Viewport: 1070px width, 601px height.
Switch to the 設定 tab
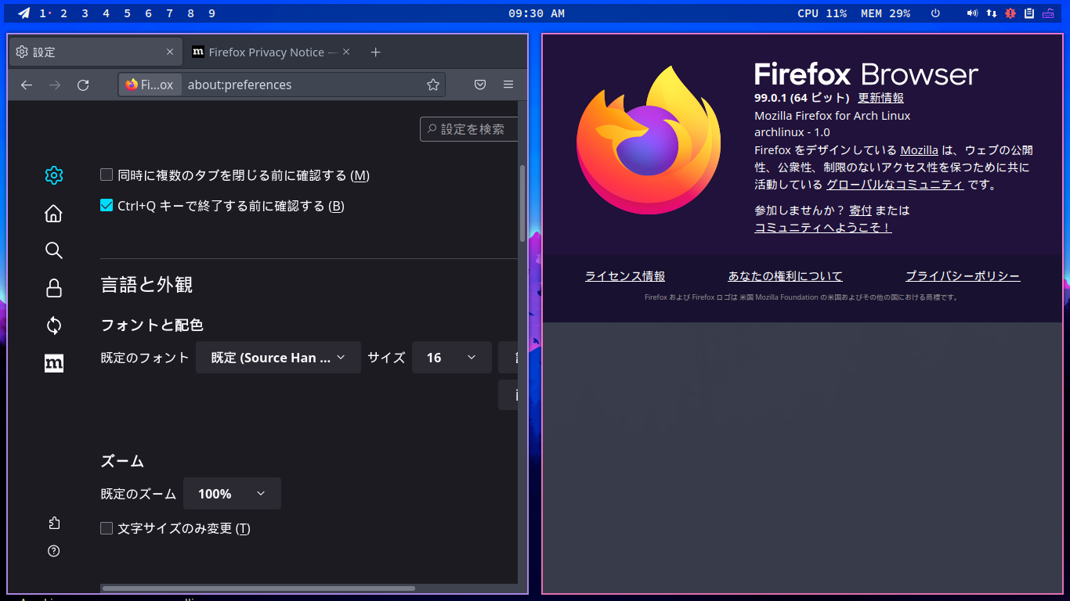96,52
